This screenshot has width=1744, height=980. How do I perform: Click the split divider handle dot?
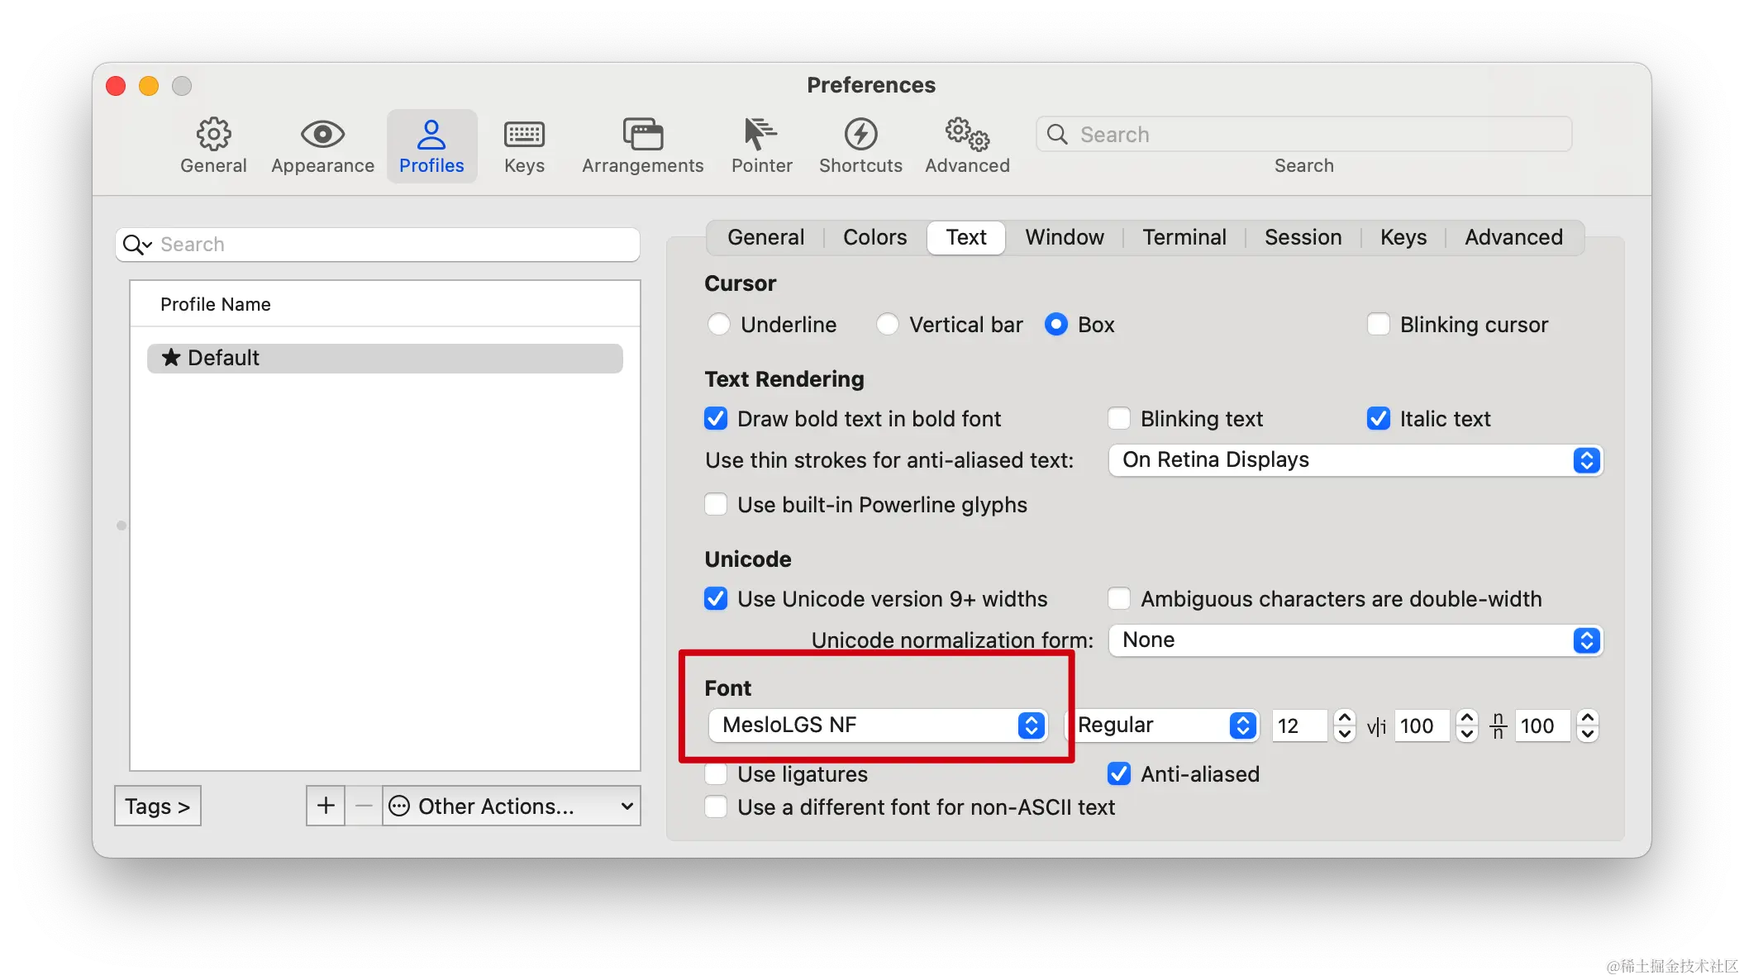(x=122, y=526)
